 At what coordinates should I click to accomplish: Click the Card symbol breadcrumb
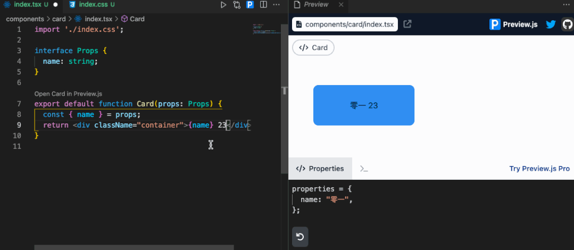[x=133, y=19]
